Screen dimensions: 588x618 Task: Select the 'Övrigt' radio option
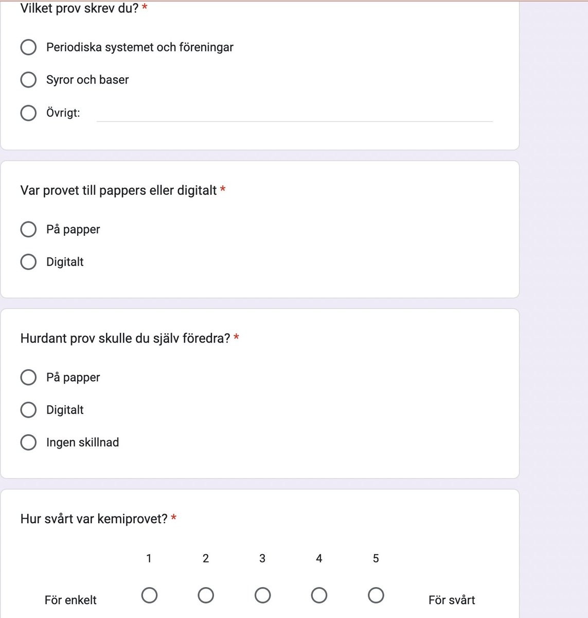(x=28, y=113)
